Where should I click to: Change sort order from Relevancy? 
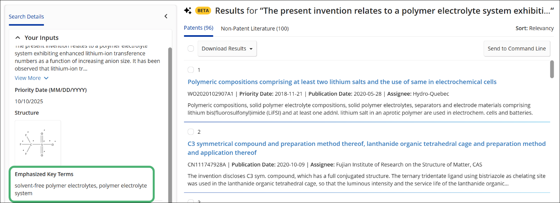click(x=535, y=28)
